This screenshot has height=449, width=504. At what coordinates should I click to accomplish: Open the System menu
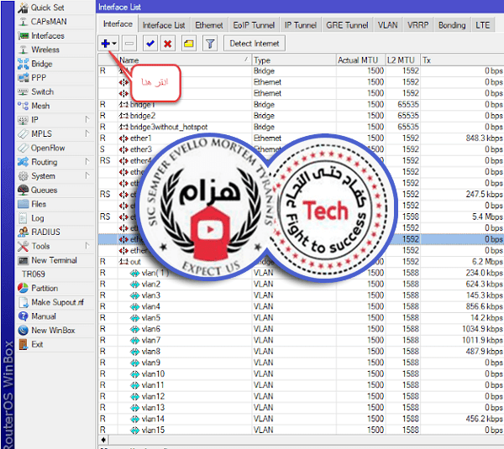pyautogui.click(x=55, y=176)
